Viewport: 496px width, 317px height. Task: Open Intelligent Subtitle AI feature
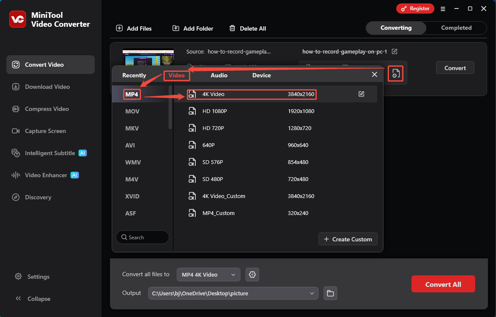click(49, 153)
